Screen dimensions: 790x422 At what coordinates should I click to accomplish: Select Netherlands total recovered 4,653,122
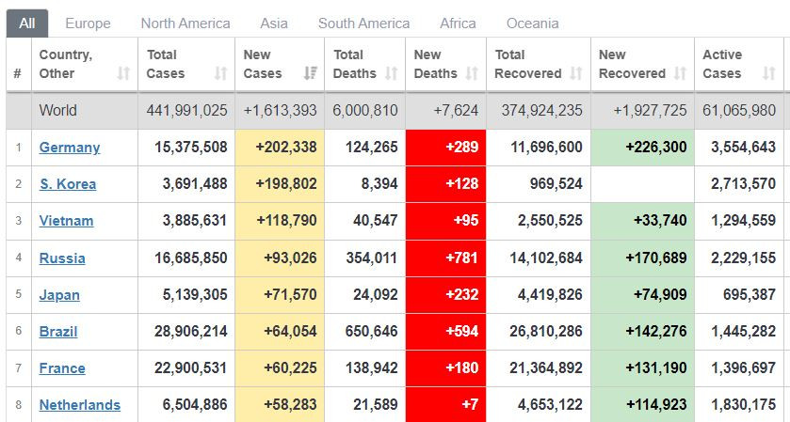point(550,405)
